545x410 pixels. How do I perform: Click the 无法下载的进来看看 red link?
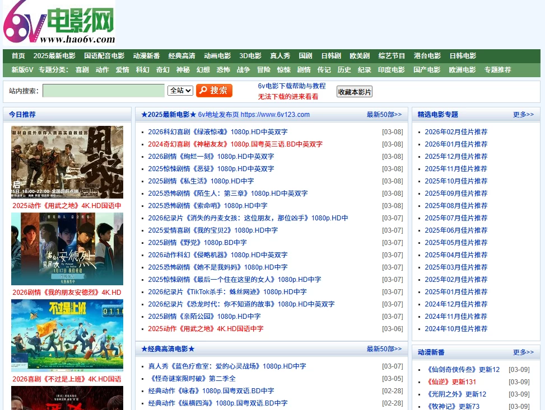[x=288, y=97]
